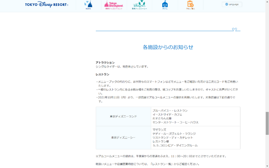
Task: Click ブルーバイユー・レストラン in the table
Action: coord(170,110)
